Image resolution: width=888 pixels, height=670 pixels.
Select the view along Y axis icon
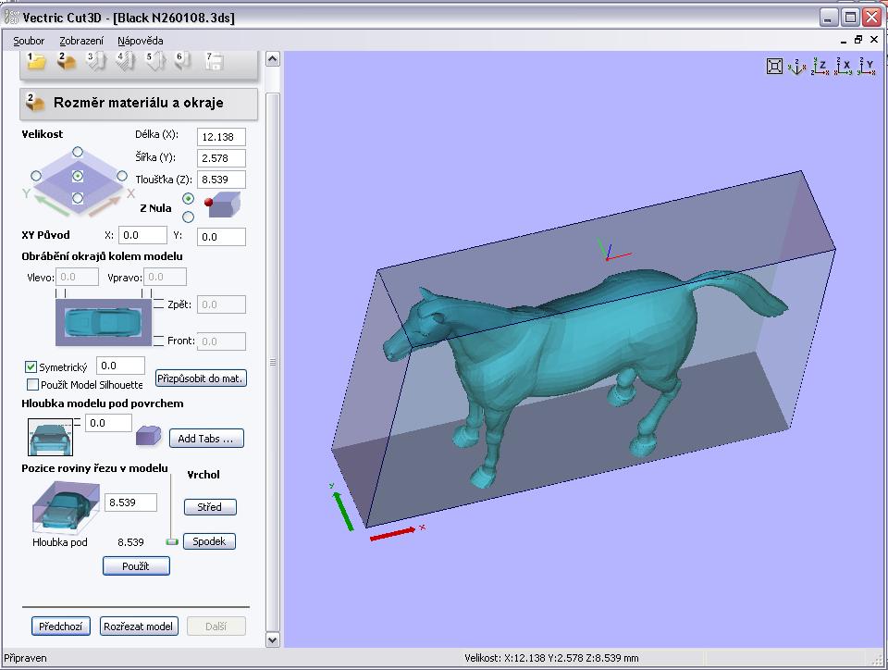pyautogui.click(x=865, y=66)
